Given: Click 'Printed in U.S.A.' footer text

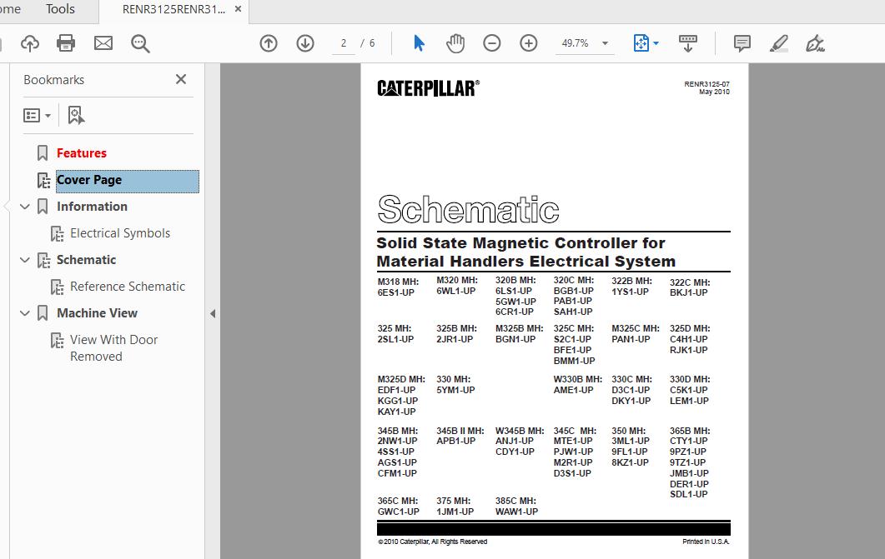Looking at the screenshot, I should click(x=706, y=542).
